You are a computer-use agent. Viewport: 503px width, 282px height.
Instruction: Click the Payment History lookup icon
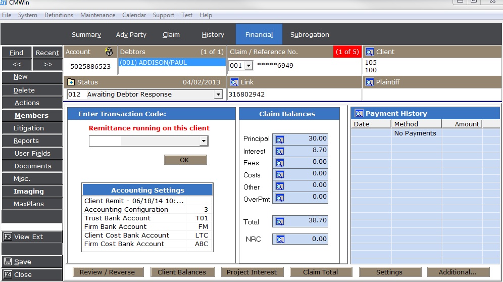point(359,114)
